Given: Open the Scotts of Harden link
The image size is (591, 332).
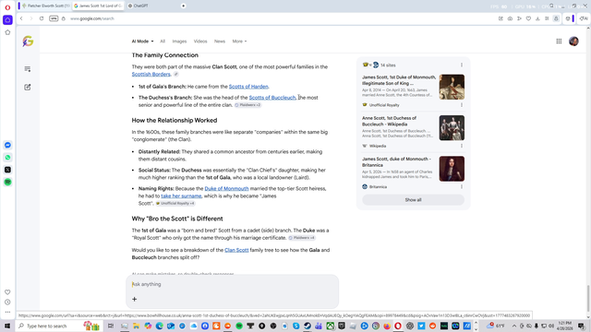Looking at the screenshot, I should coord(248,87).
